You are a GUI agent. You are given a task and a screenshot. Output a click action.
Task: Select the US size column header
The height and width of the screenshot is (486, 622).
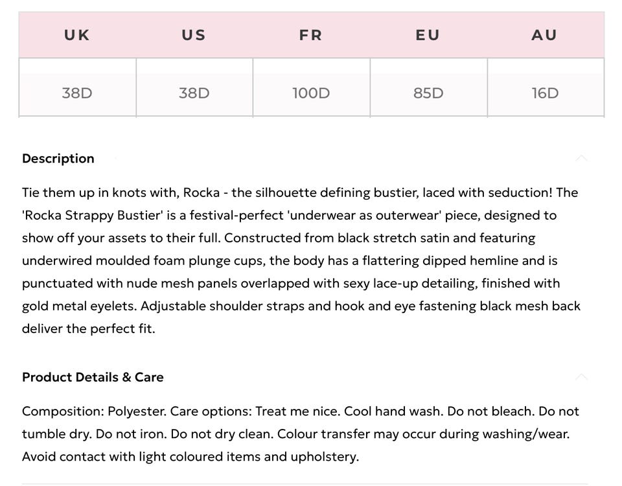(x=194, y=36)
